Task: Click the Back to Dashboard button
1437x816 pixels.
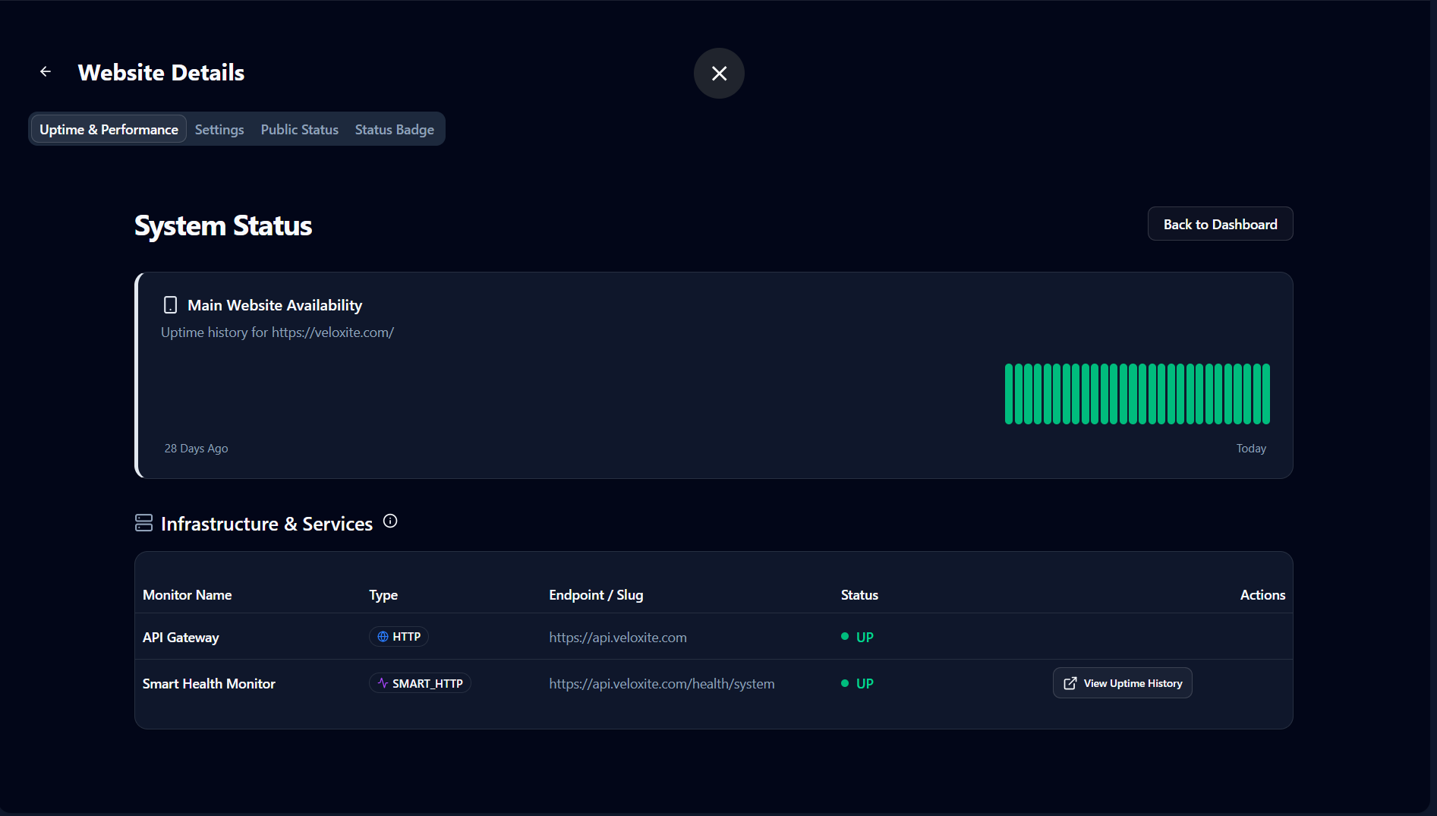Action: [1220, 224]
